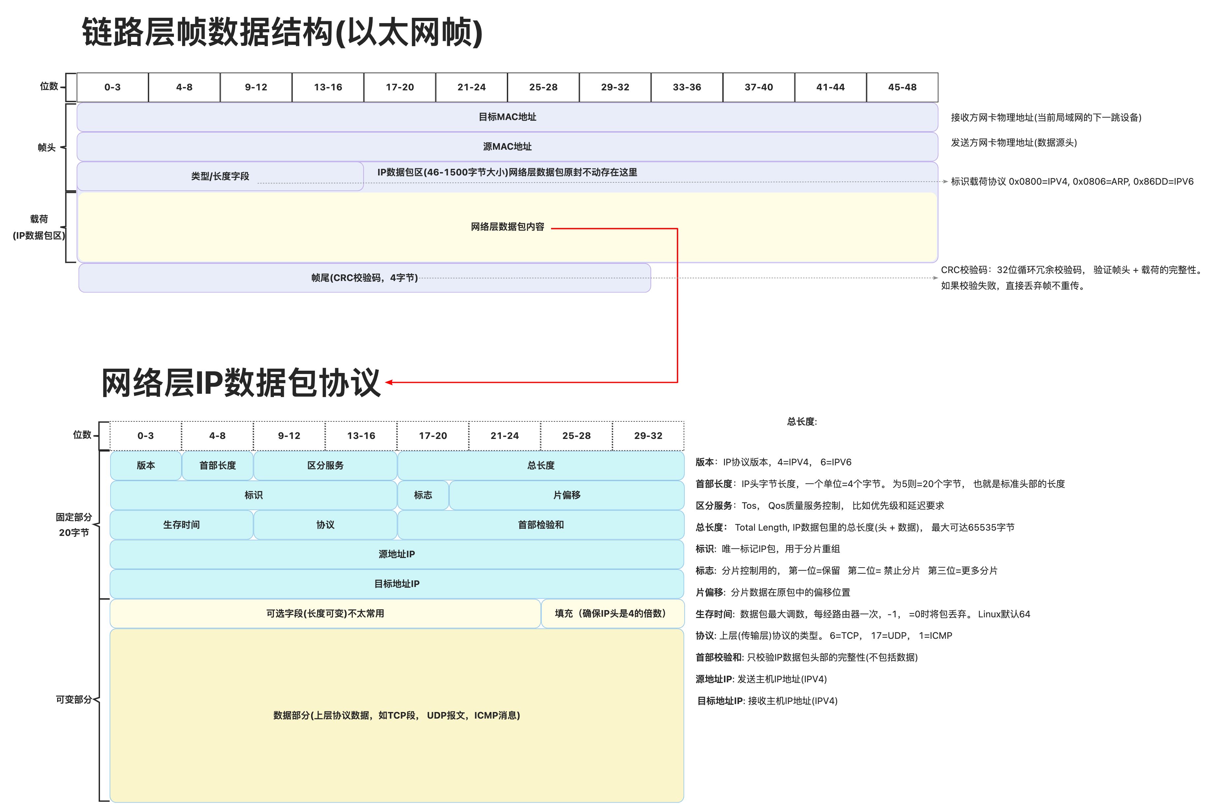Click the description 首部校验和: 只校验IP数据包头部
Viewport: 1212px width, 804px height.
click(x=807, y=657)
